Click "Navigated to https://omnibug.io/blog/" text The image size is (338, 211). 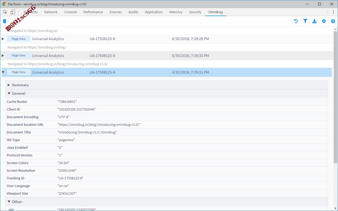click(37, 47)
